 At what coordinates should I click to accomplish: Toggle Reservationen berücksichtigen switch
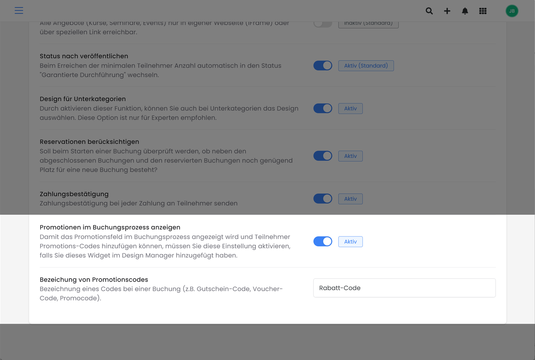pos(323,156)
